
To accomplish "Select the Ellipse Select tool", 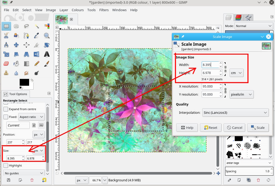I will pyautogui.click(x=16, y=26).
